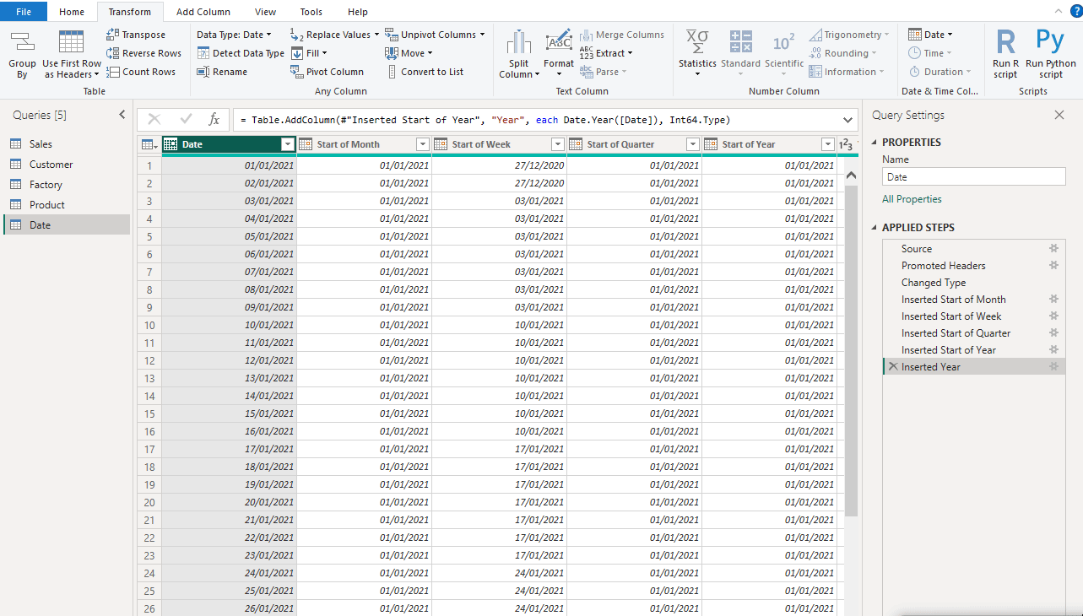Open the Data Type: Date dropdown
The image size is (1083, 616).
tap(234, 35)
